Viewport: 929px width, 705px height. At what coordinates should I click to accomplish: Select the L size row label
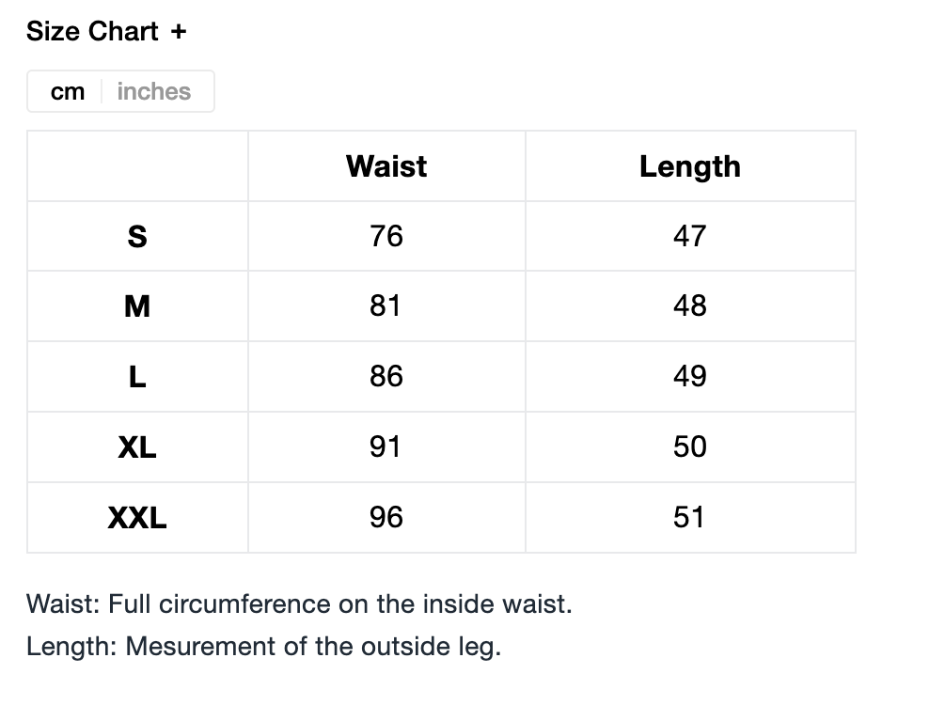[137, 377]
